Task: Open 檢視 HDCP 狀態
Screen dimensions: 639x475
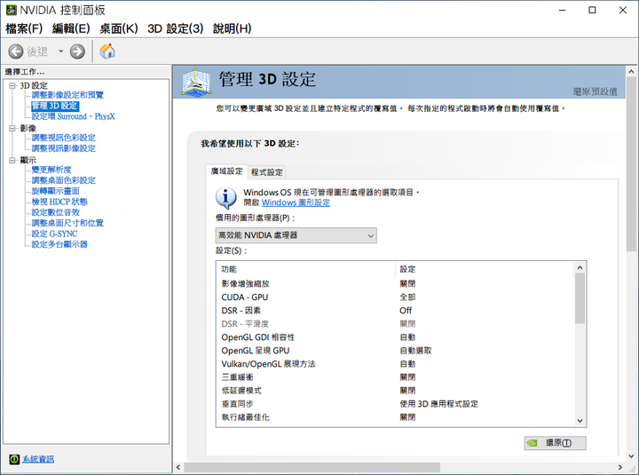Action: (x=60, y=202)
